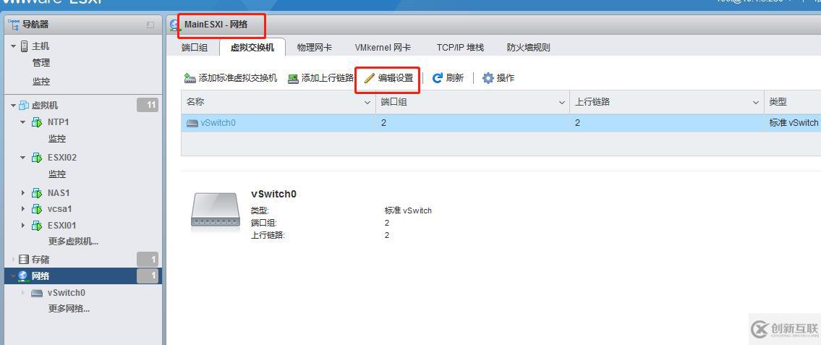821x345 pixels.
Task: Click the 刷新 refresh button
Action: pyautogui.click(x=448, y=78)
